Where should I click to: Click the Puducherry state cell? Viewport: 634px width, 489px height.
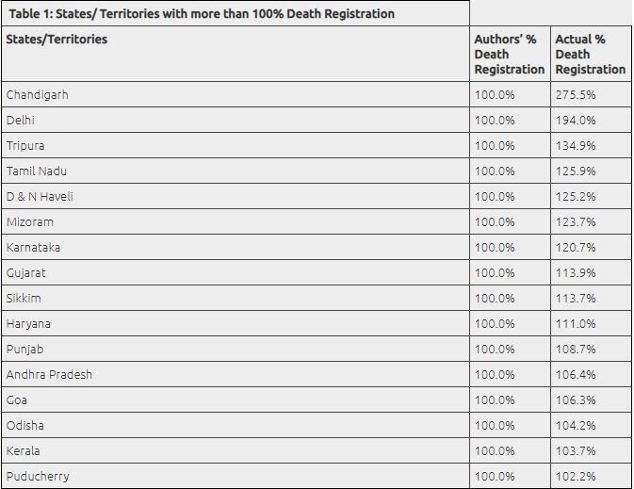(38, 477)
